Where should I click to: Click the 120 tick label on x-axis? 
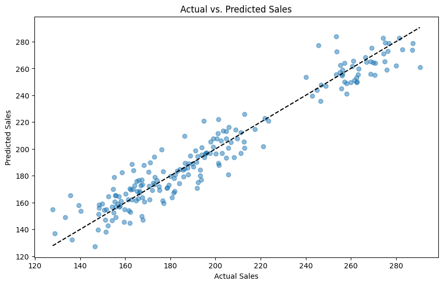35,265
